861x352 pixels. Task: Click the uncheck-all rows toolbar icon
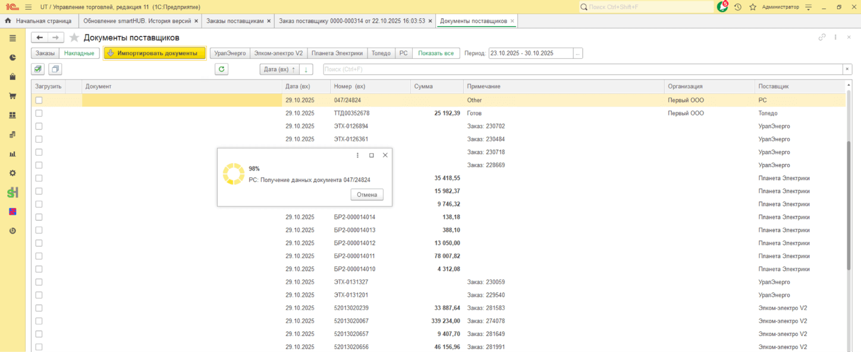55,70
